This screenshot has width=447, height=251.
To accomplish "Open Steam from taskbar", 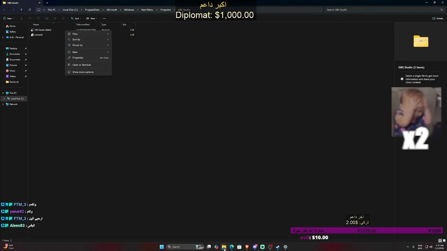I will [278, 247].
